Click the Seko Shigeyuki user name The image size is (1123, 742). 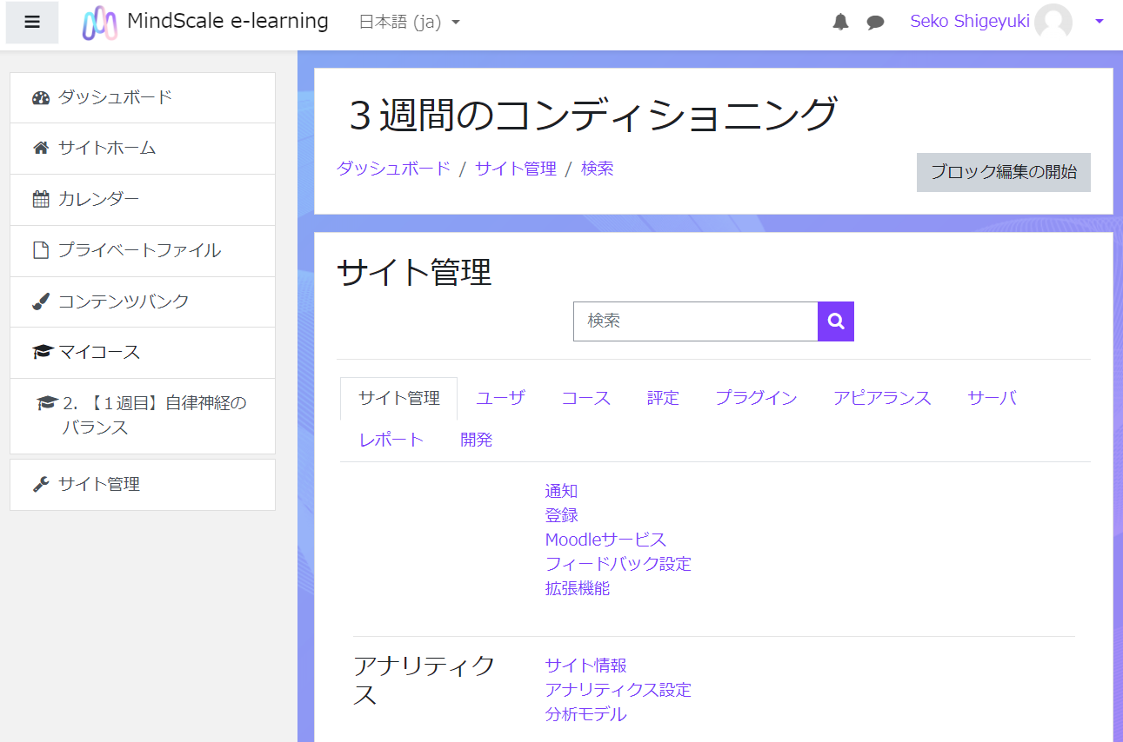pos(970,21)
